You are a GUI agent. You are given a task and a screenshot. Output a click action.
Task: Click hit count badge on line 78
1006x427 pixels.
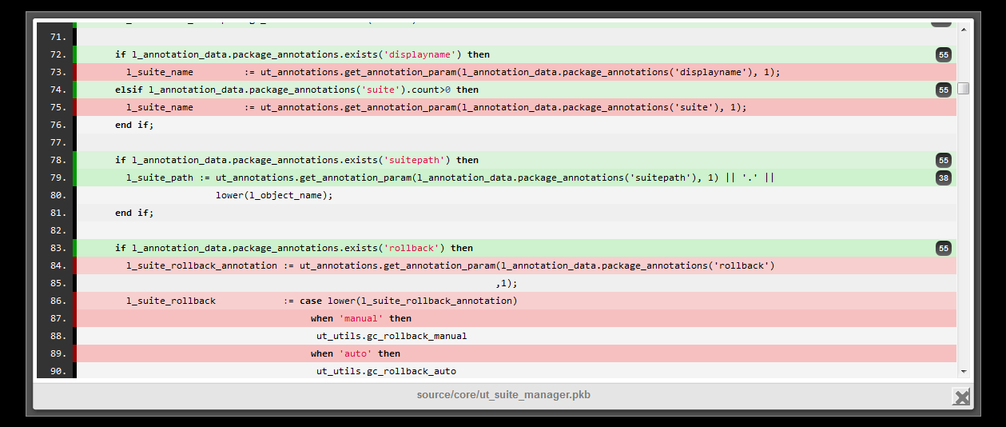[944, 160]
